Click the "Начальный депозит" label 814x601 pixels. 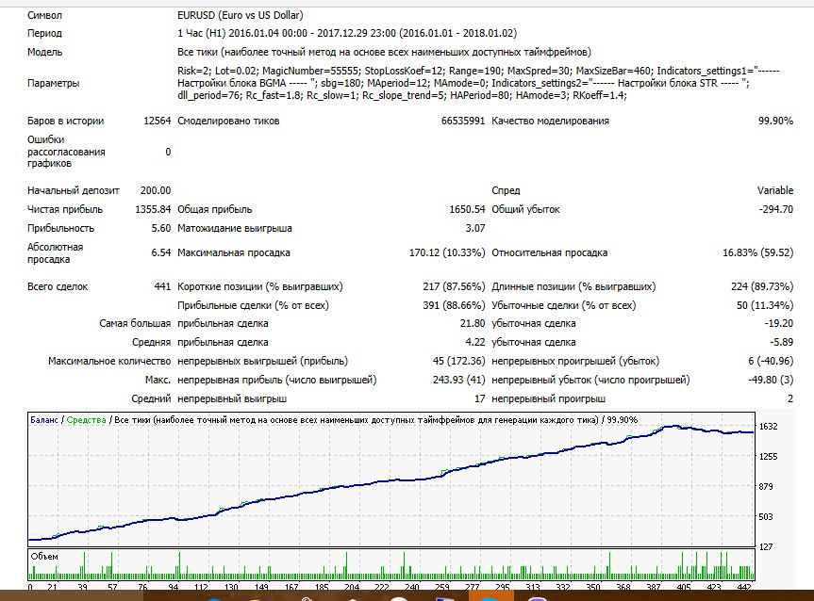(74, 190)
